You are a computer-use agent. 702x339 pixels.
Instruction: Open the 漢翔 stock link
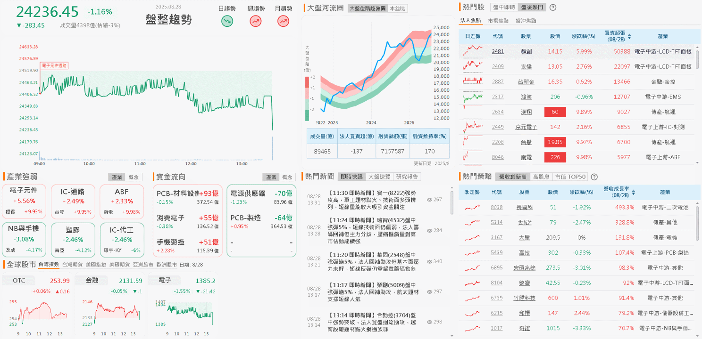pyautogui.click(x=526, y=112)
